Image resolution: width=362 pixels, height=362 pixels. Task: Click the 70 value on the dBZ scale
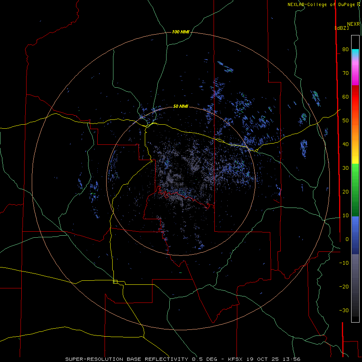346,73
